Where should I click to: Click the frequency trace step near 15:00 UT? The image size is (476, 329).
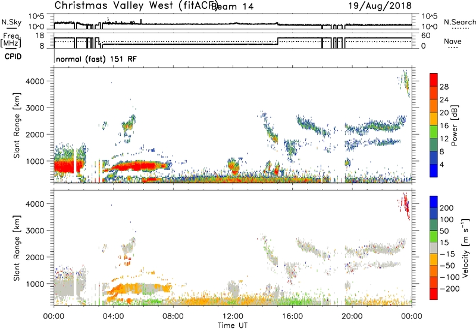point(278,41)
